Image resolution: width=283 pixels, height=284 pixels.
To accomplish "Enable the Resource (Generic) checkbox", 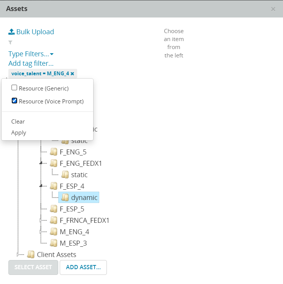I will pyautogui.click(x=14, y=88).
